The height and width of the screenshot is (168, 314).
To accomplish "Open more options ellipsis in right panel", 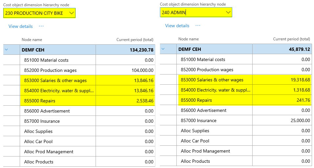I will click(x=198, y=26).
